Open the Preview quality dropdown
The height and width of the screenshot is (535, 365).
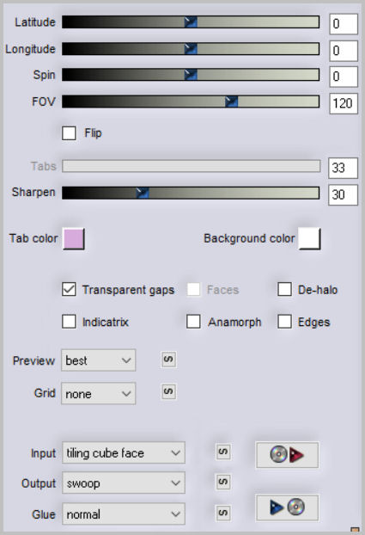pos(98,360)
